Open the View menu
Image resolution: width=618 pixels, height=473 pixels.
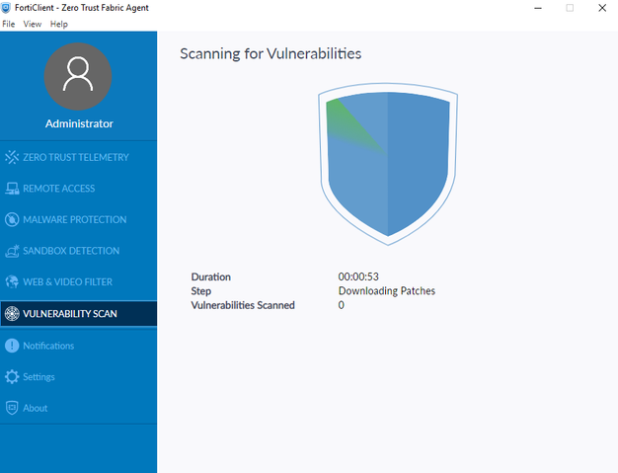(x=33, y=24)
